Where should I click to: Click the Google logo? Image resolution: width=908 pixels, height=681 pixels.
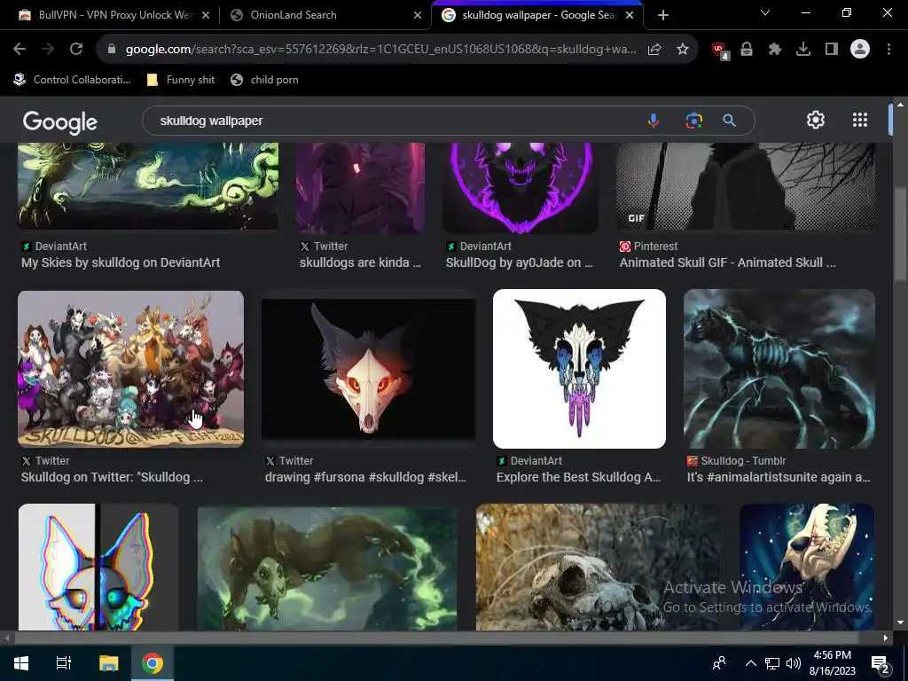pos(59,122)
